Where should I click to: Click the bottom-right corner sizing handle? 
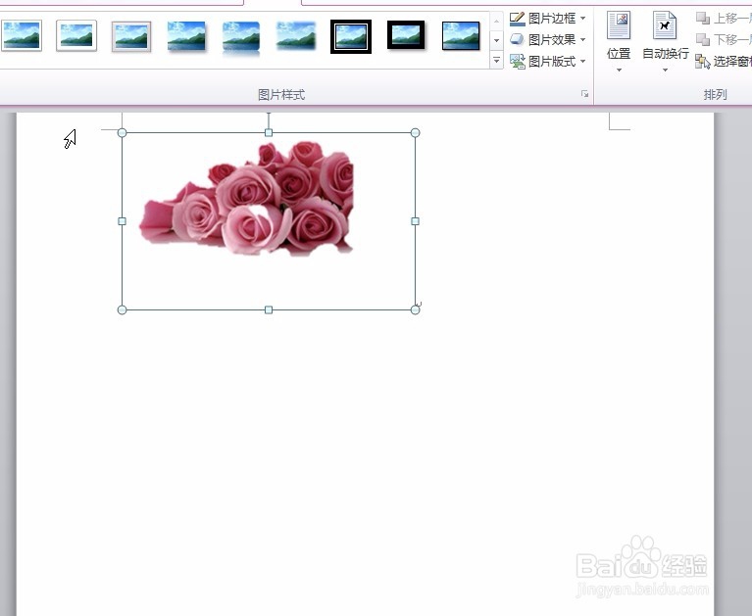point(416,309)
